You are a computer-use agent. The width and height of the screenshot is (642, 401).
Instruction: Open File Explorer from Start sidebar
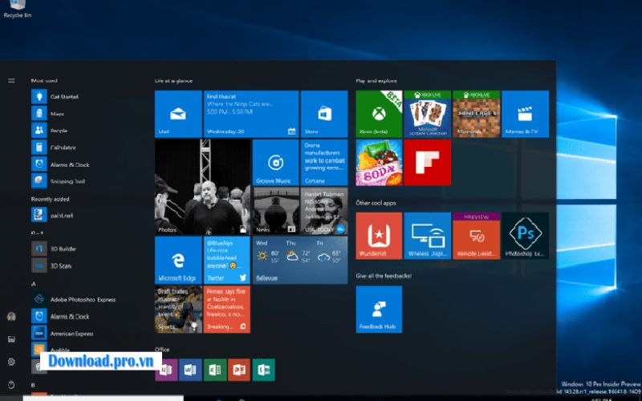pos(11,338)
